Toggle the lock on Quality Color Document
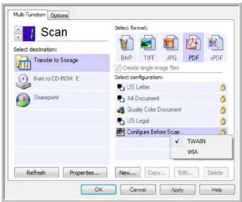 pos(223,110)
